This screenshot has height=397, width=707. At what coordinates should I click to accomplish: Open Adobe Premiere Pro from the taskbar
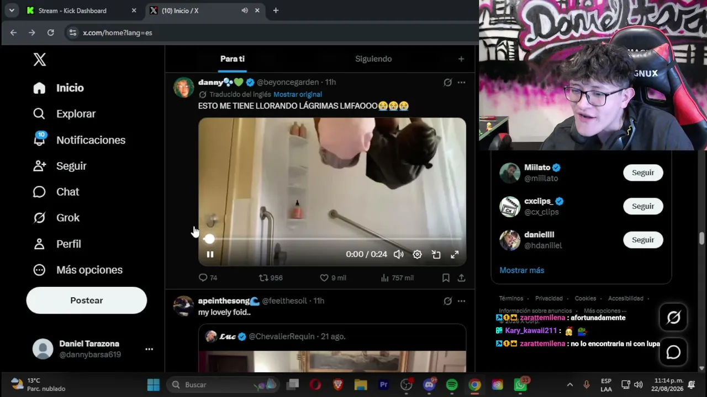(383, 385)
